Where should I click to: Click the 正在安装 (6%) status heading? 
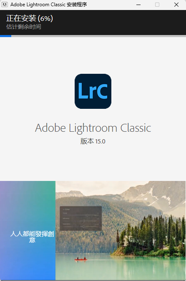pos(30,18)
